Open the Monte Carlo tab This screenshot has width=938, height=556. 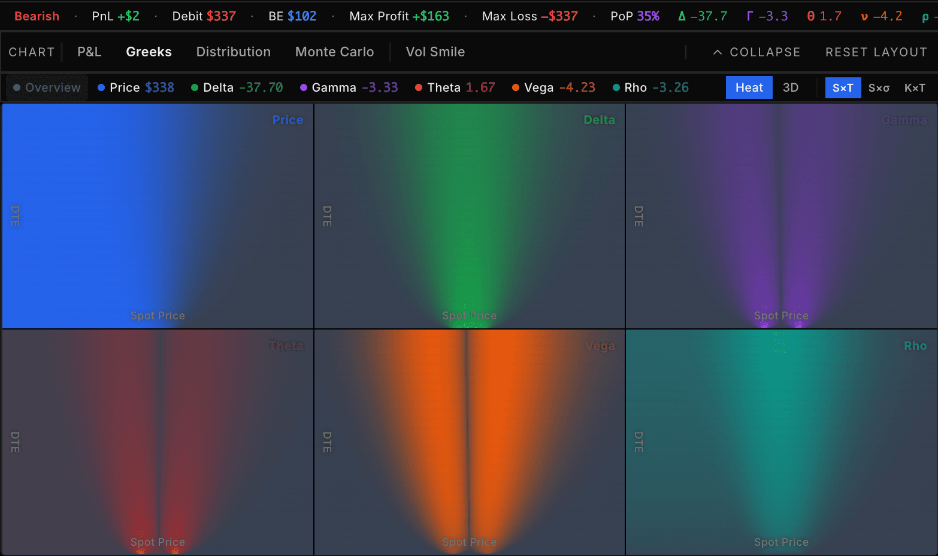(x=334, y=52)
